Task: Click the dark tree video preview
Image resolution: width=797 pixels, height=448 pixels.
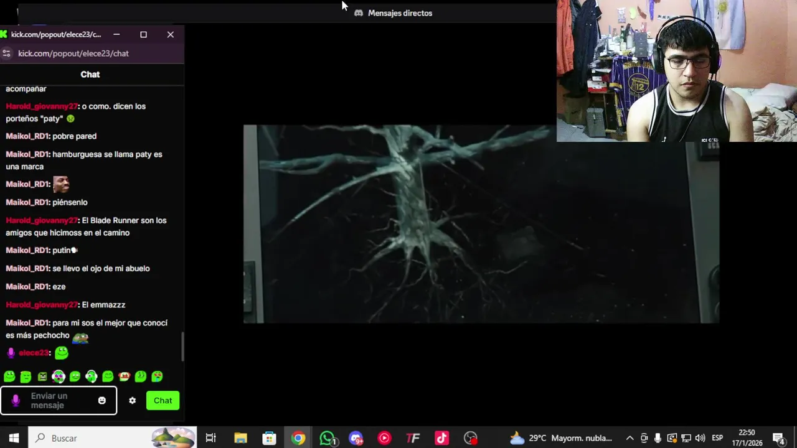Action: tap(481, 224)
